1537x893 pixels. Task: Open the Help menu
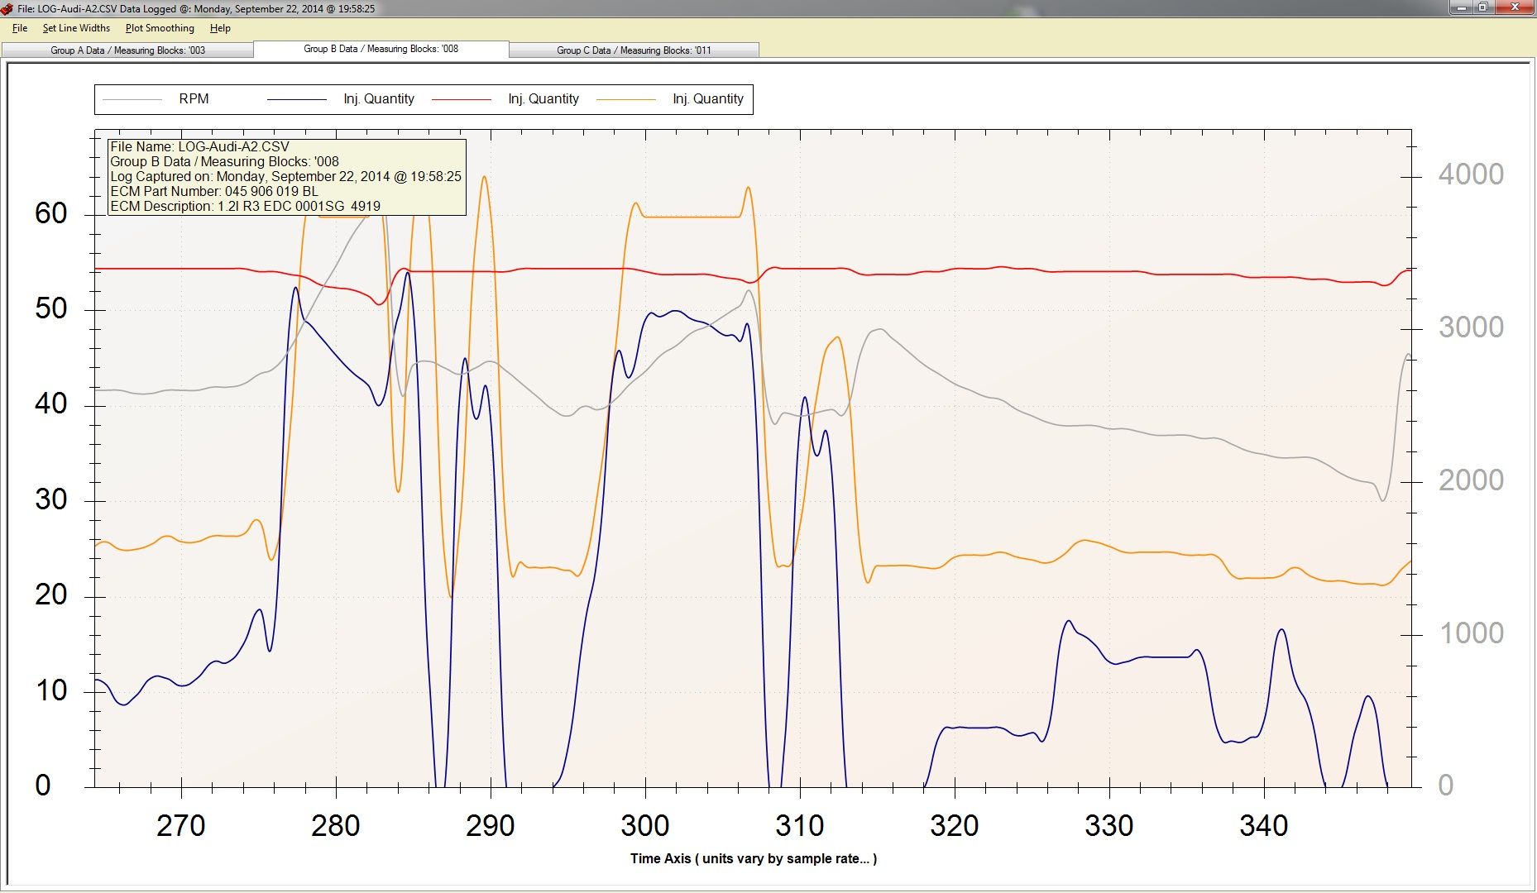220,28
